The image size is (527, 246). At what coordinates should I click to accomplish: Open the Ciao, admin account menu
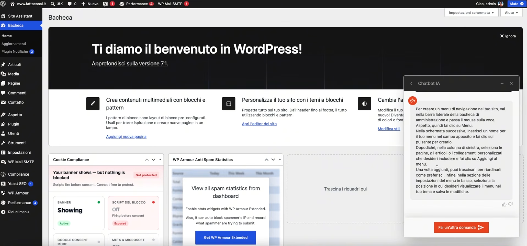(x=490, y=4)
